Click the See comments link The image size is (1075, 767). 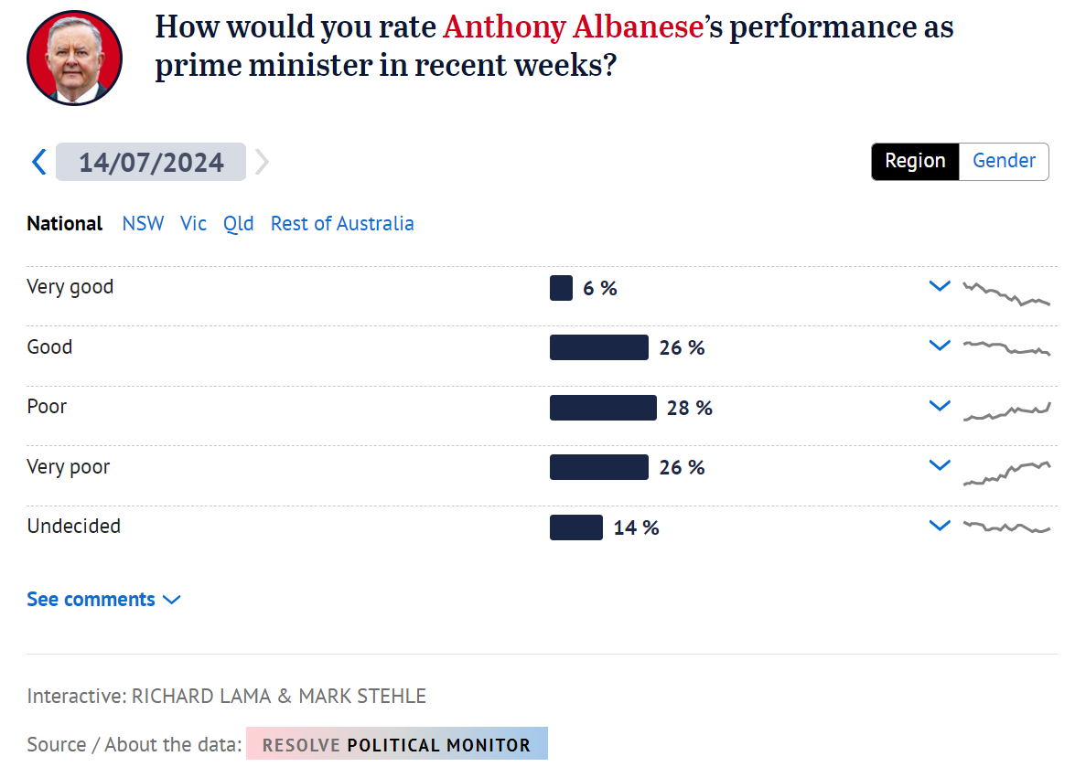(x=103, y=600)
